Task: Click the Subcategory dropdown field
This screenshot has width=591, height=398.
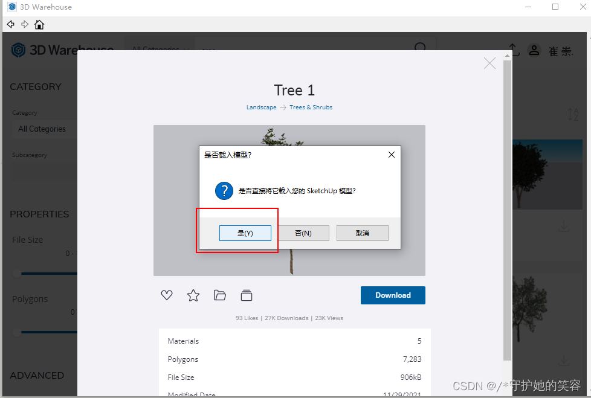Action: pos(45,172)
